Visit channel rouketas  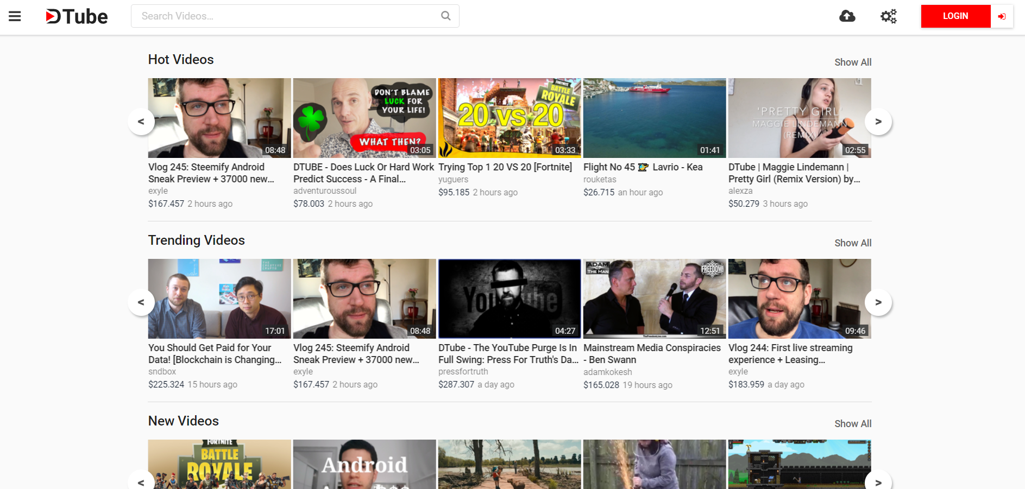point(600,180)
